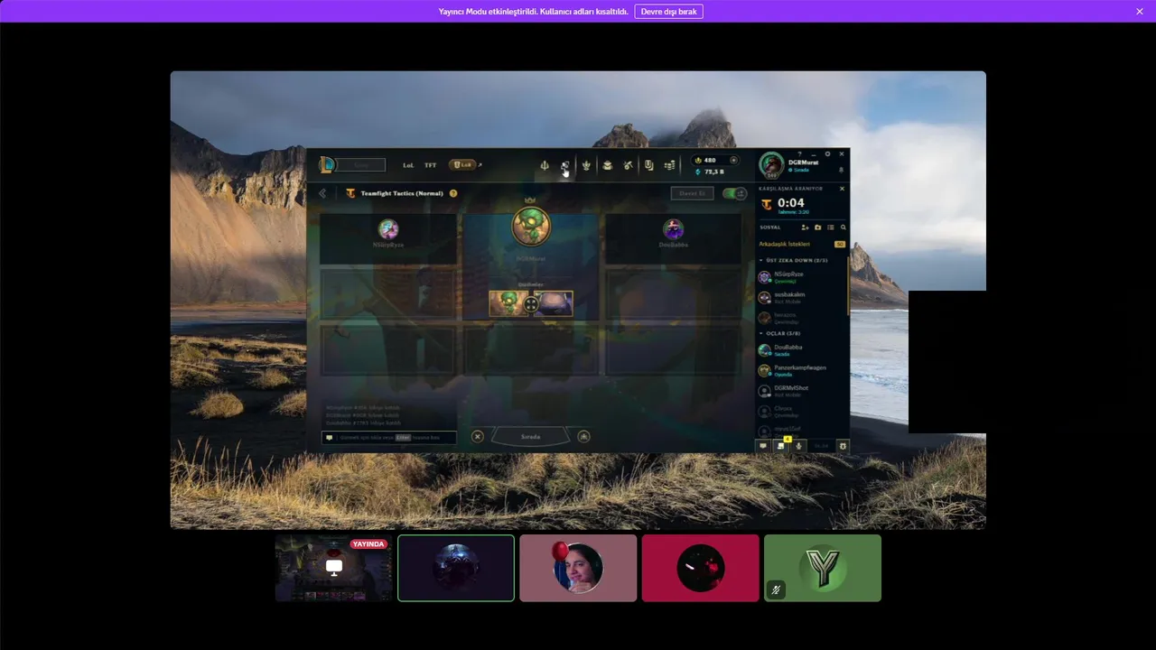
Task: Open the chat bubble icon at the social panel bottom
Action: (763, 446)
